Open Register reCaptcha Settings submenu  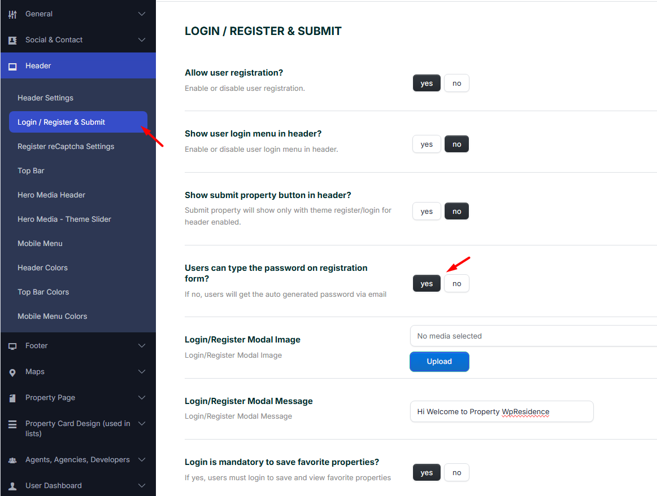tap(66, 147)
